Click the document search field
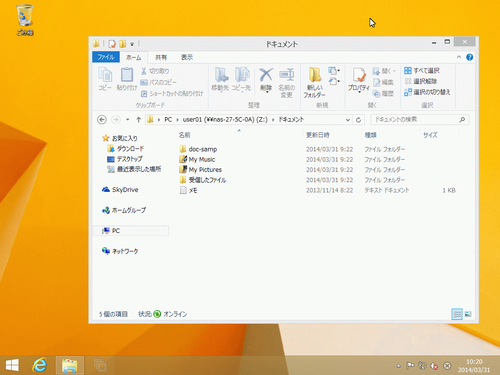This screenshot has height=375, width=500. pyautogui.click(x=414, y=120)
